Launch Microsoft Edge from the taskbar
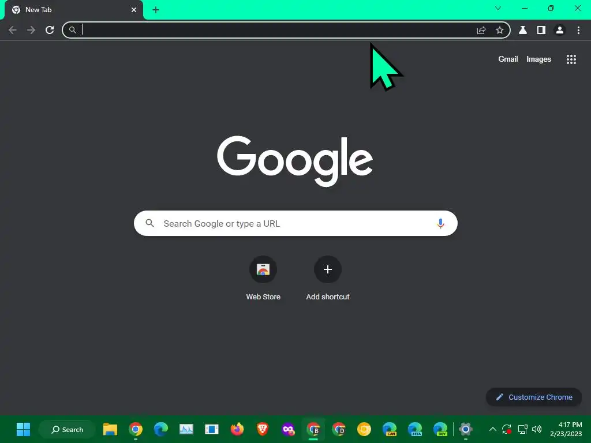Screen dimensions: 591x443 161,429
